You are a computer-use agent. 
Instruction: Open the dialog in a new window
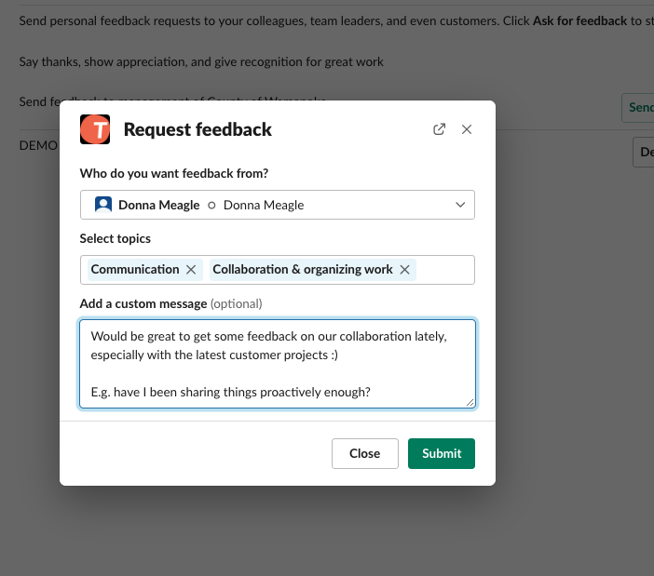pos(440,129)
